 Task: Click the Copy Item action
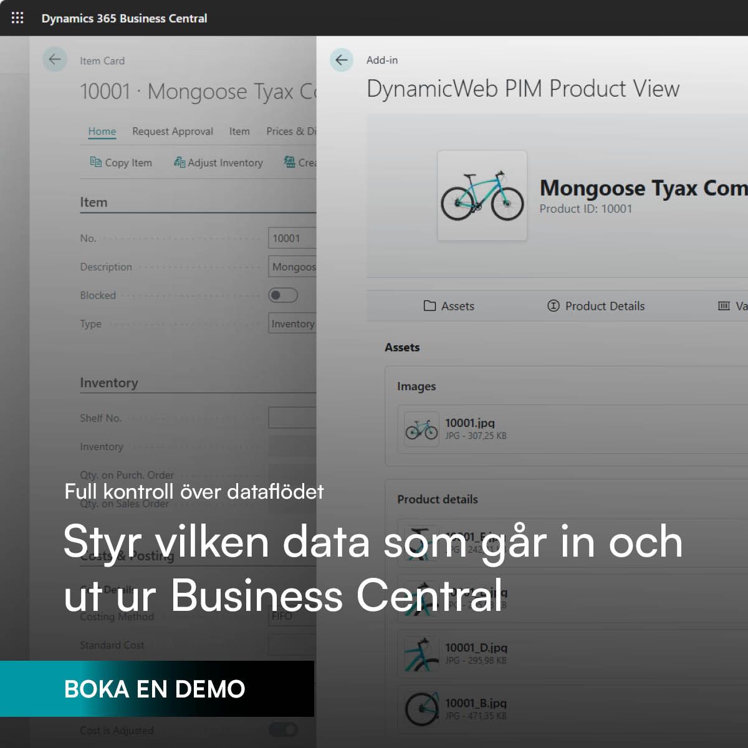point(121,163)
